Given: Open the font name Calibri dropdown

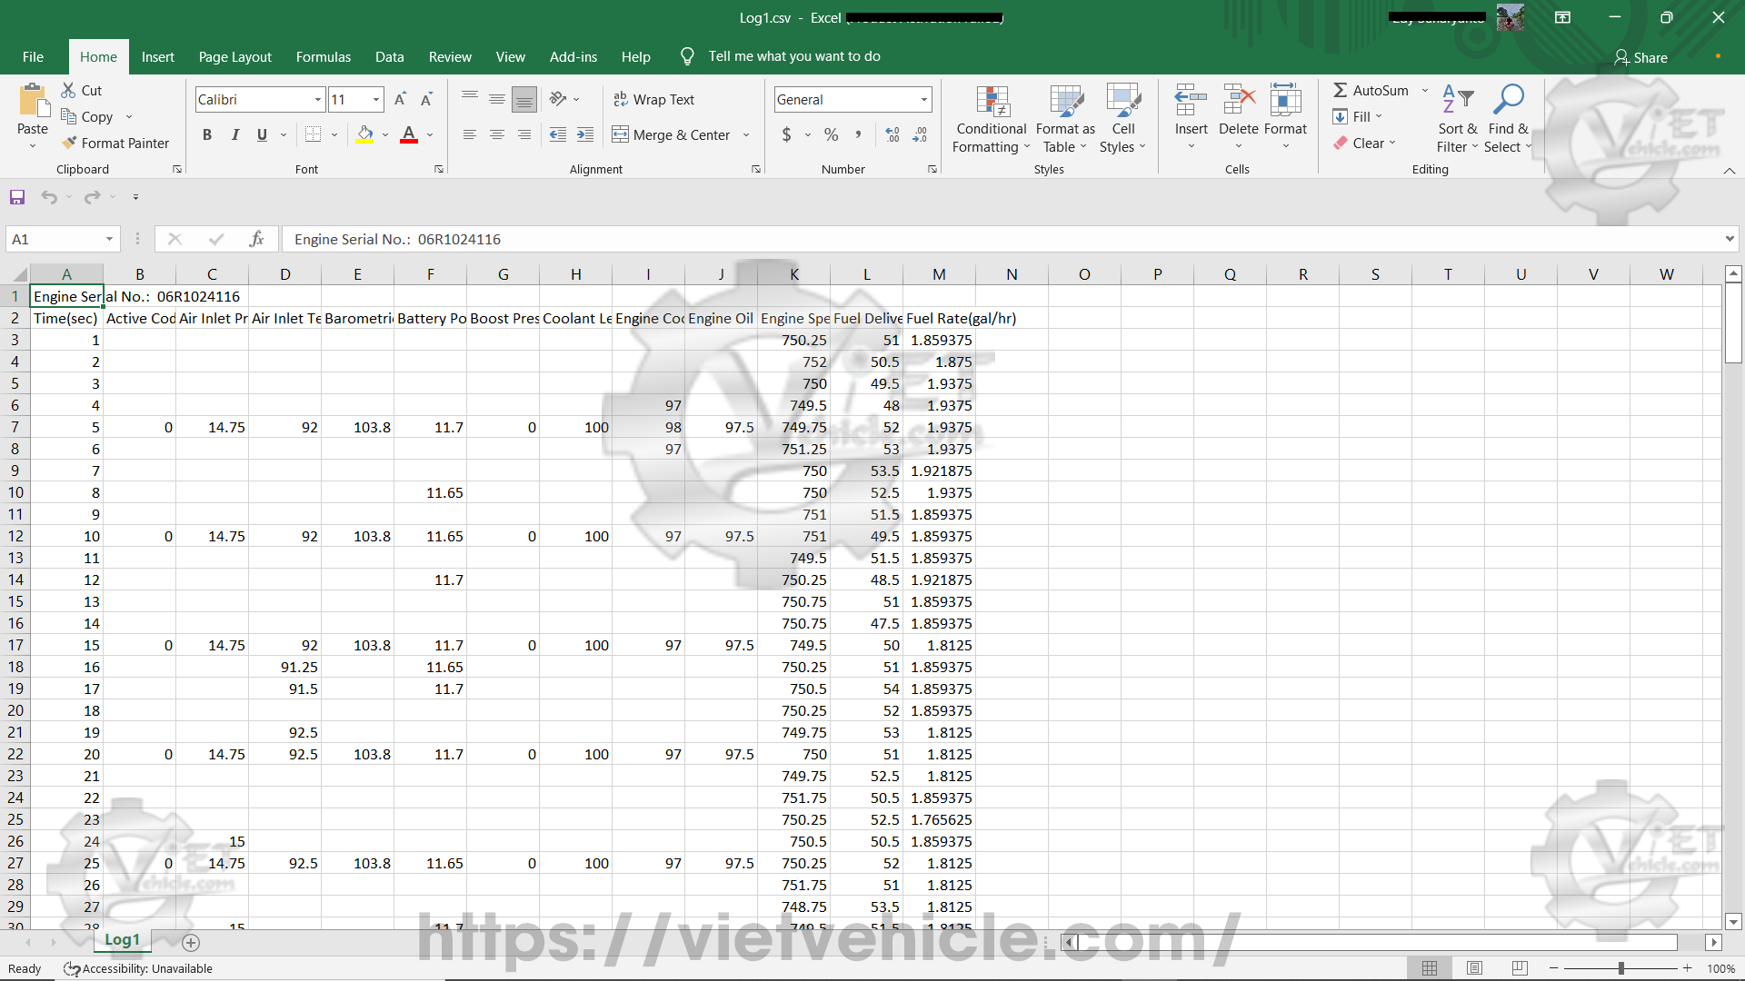Looking at the screenshot, I should click(318, 99).
